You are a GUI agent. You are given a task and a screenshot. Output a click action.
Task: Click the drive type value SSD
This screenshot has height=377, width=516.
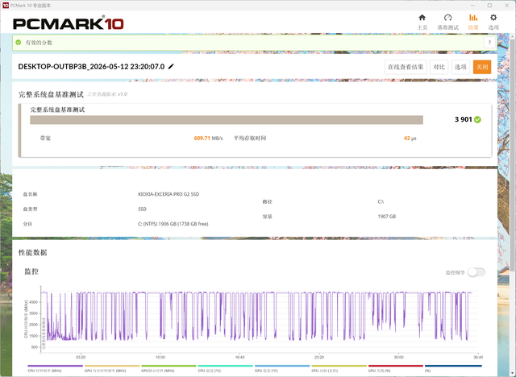pyautogui.click(x=142, y=209)
